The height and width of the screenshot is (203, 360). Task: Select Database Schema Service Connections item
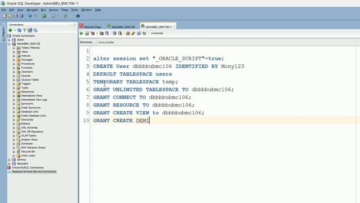click(x=34, y=171)
